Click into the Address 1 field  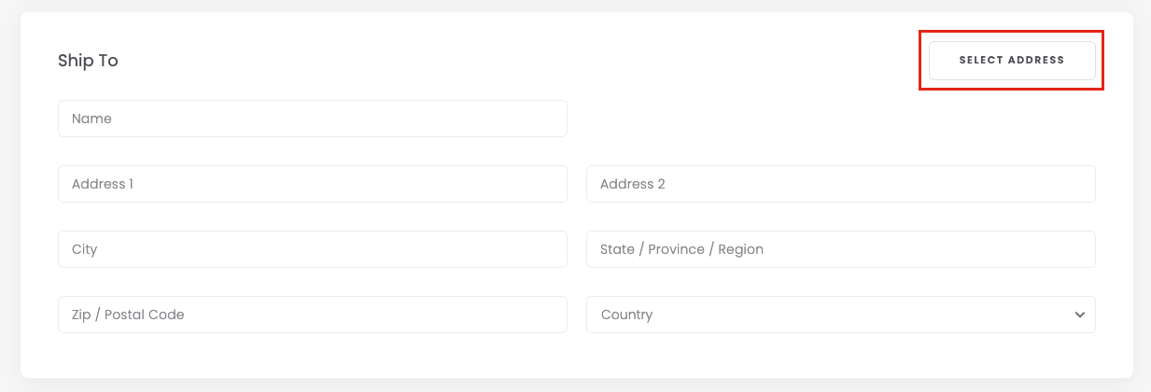(x=312, y=184)
